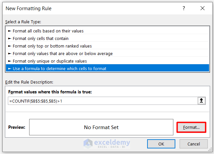Click the 'Preview:' label
Viewport: 214px width, 154px height.
(x=17, y=127)
